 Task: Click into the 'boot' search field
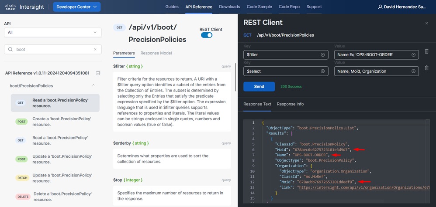53,49
